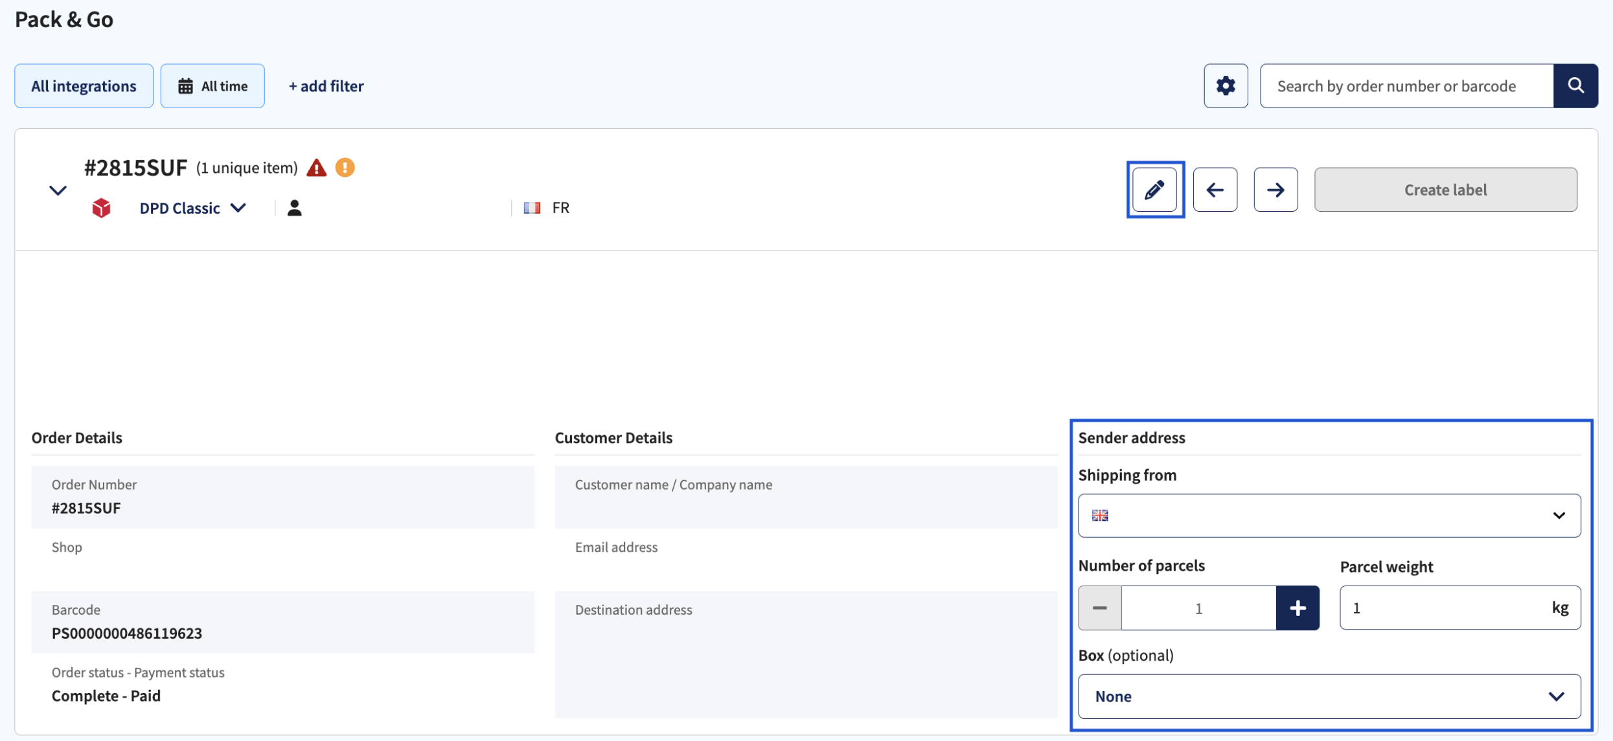Click the Customer name / Company name field
The image size is (1613, 741).
point(806,497)
